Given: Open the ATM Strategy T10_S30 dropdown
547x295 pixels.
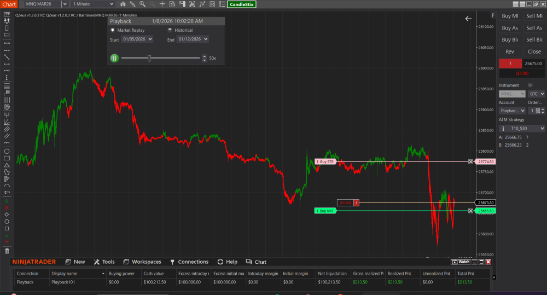Looking at the screenshot, I should tap(522, 128).
